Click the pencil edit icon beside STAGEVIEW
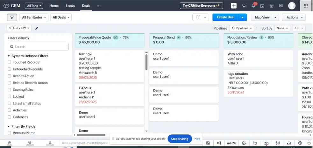This screenshot has height=148, width=313. pos(37,28)
